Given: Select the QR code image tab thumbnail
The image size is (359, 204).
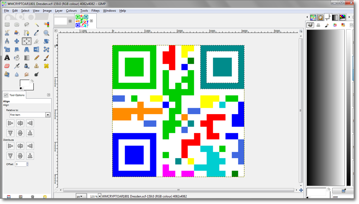Looking at the screenshot, I should click(x=82, y=21).
